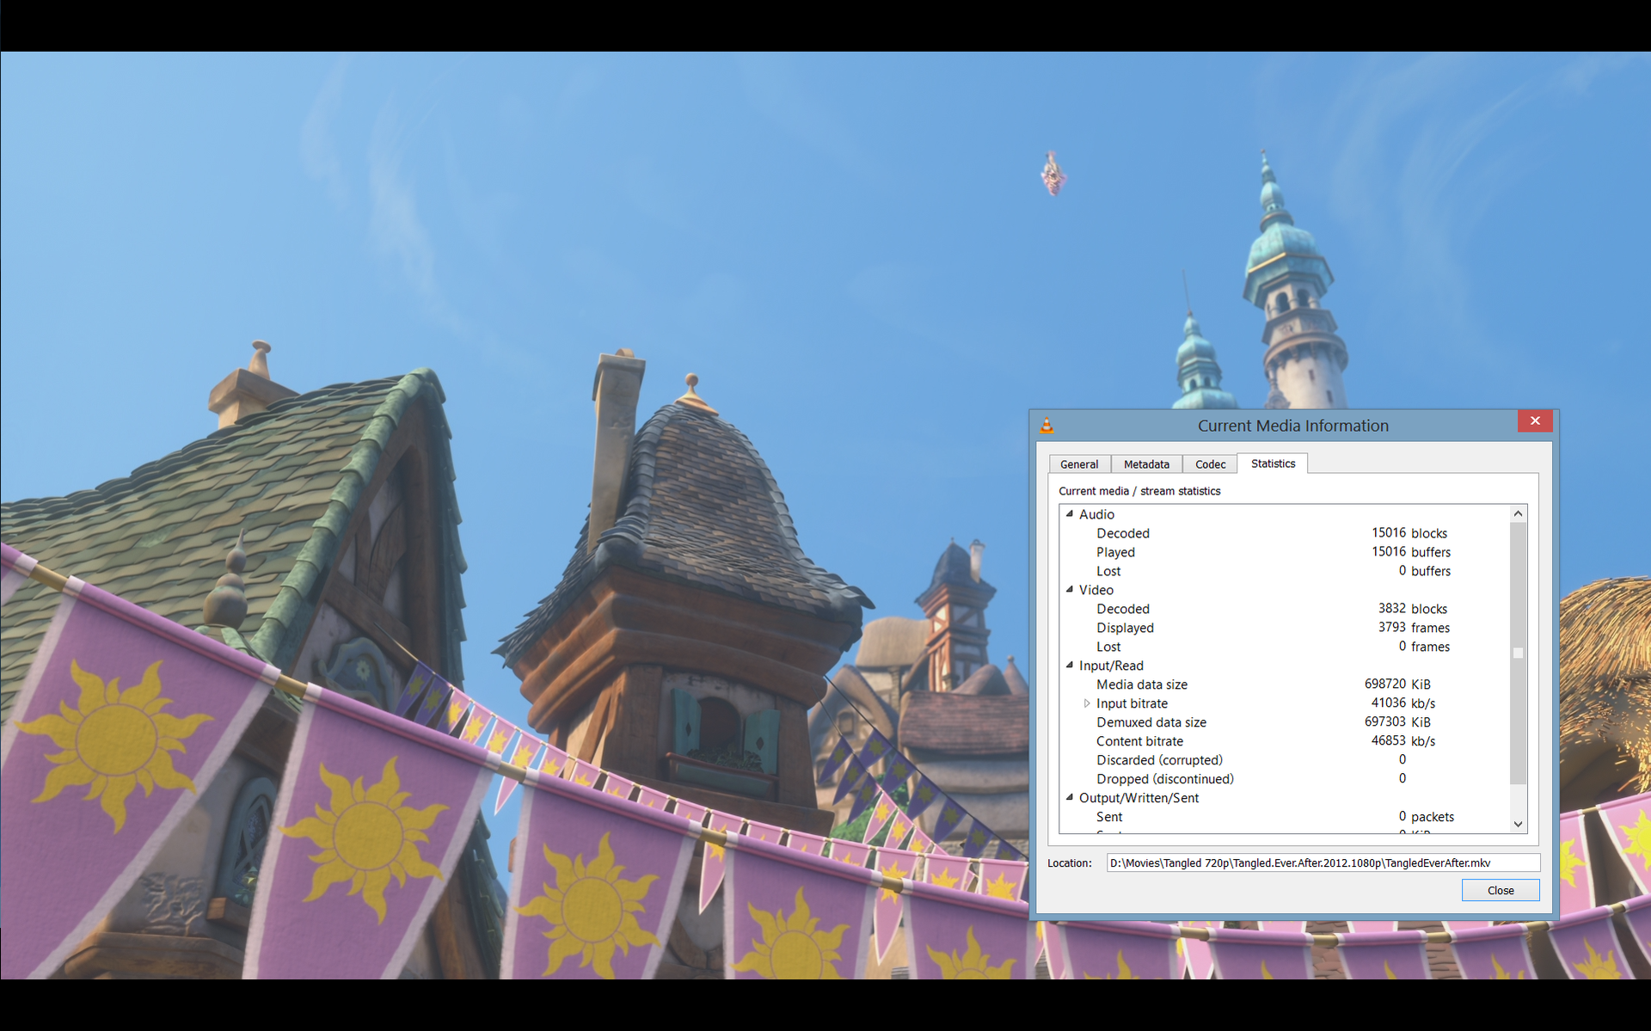
Task: Click the statistics list scrollbar thumb
Action: pos(1518,654)
